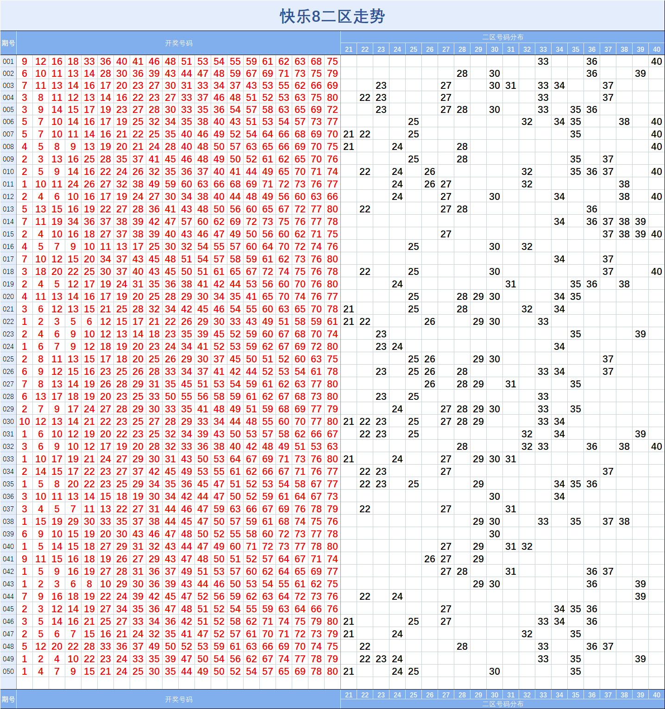
Task: Select period number 001
Action: coord(8,62)
